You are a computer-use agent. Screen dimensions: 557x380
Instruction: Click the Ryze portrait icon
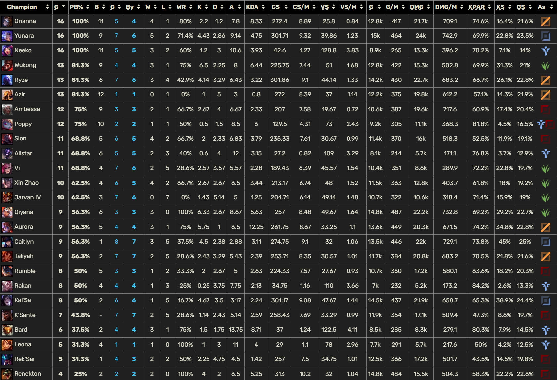(7, 80)
